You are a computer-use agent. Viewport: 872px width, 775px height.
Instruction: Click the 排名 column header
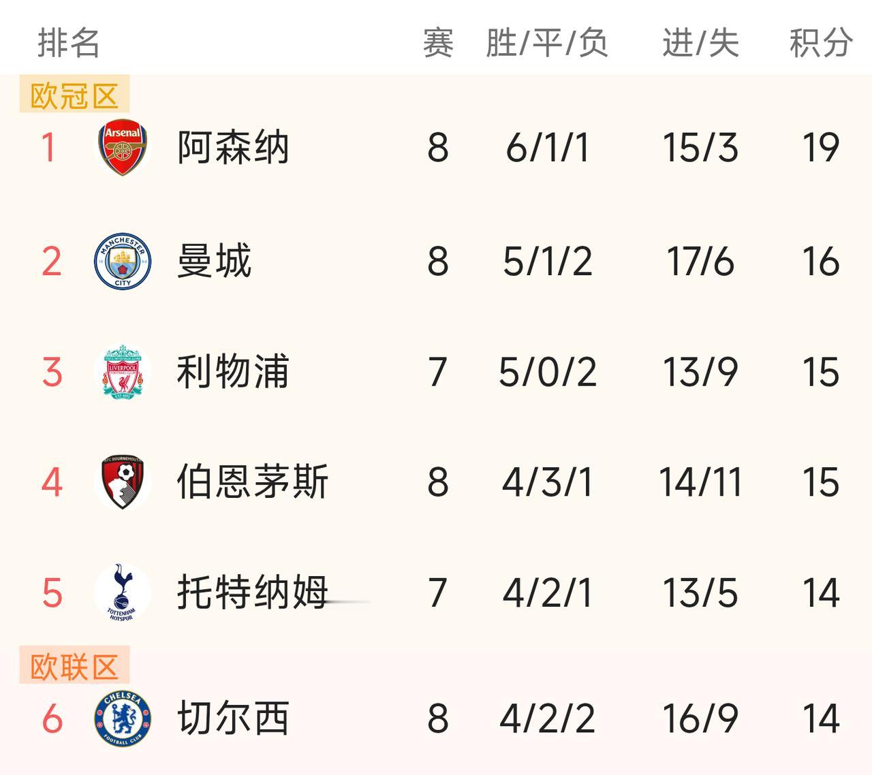pos(68,43)
